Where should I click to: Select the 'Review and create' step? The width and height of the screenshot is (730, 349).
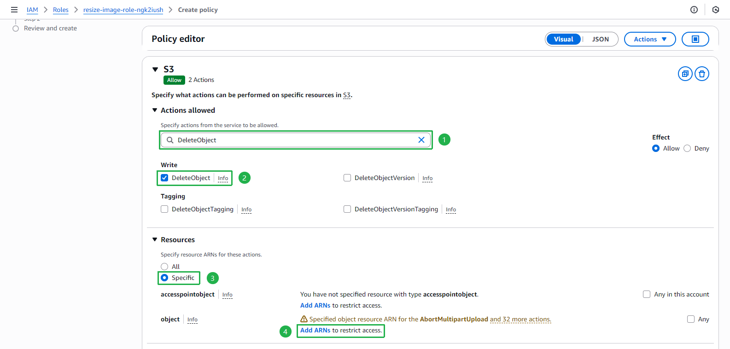(x=50, y=28)
